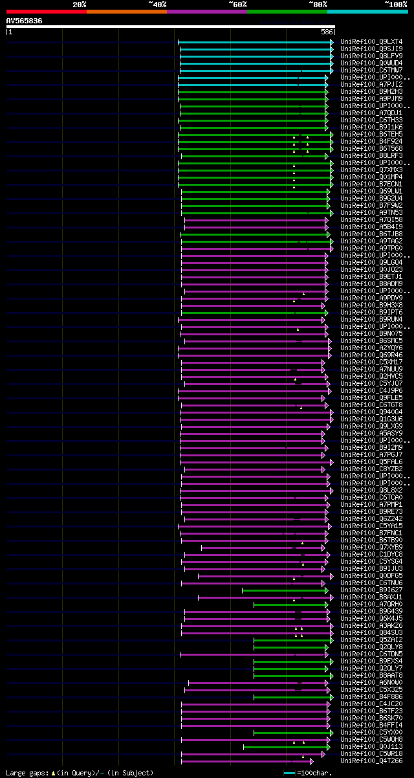Select hit label UniRef100_B9H2H3
The image size is (414, 778).
click(x=371, y=91)
